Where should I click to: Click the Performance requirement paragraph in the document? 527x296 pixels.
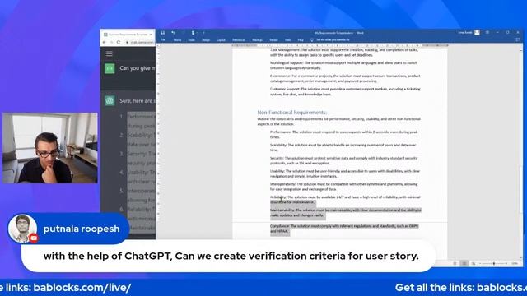344,135
